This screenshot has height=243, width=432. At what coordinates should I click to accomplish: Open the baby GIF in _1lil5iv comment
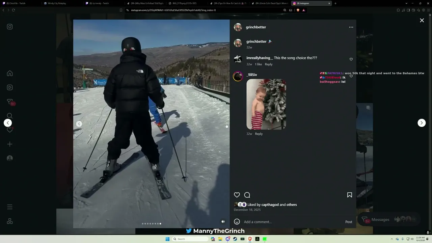pyautogui.click(x=266, y=104)
